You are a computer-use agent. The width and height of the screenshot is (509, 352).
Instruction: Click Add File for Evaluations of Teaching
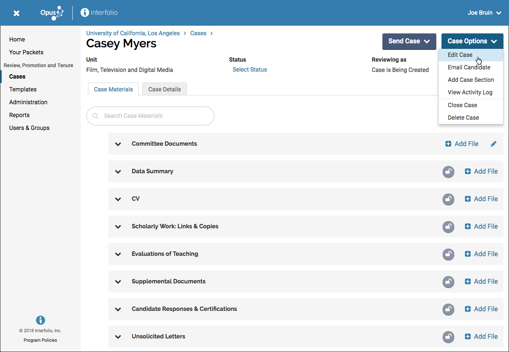point(481,254)
